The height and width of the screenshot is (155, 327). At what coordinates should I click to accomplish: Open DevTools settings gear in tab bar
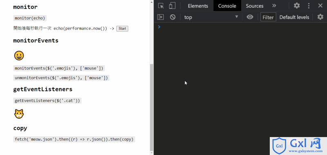(297, 6)
